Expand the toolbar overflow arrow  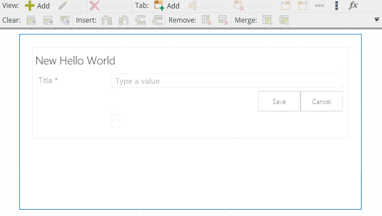[x=377, y=20]
